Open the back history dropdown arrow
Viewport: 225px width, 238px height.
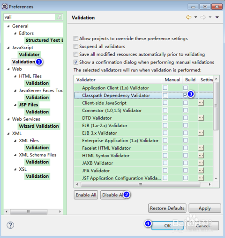195,17
